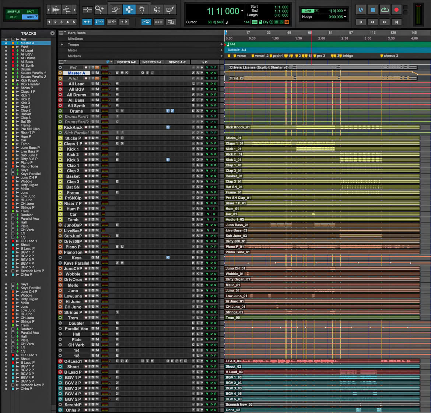Click the SENDS A-E column header

[177, 62]
